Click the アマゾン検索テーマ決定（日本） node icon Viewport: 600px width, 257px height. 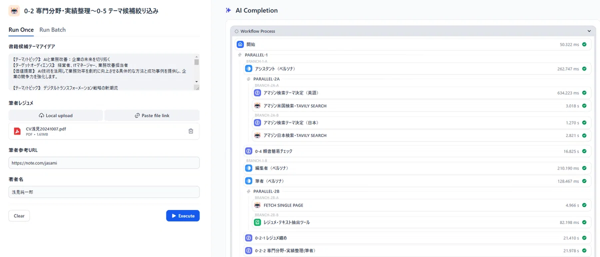click(257, 122)
